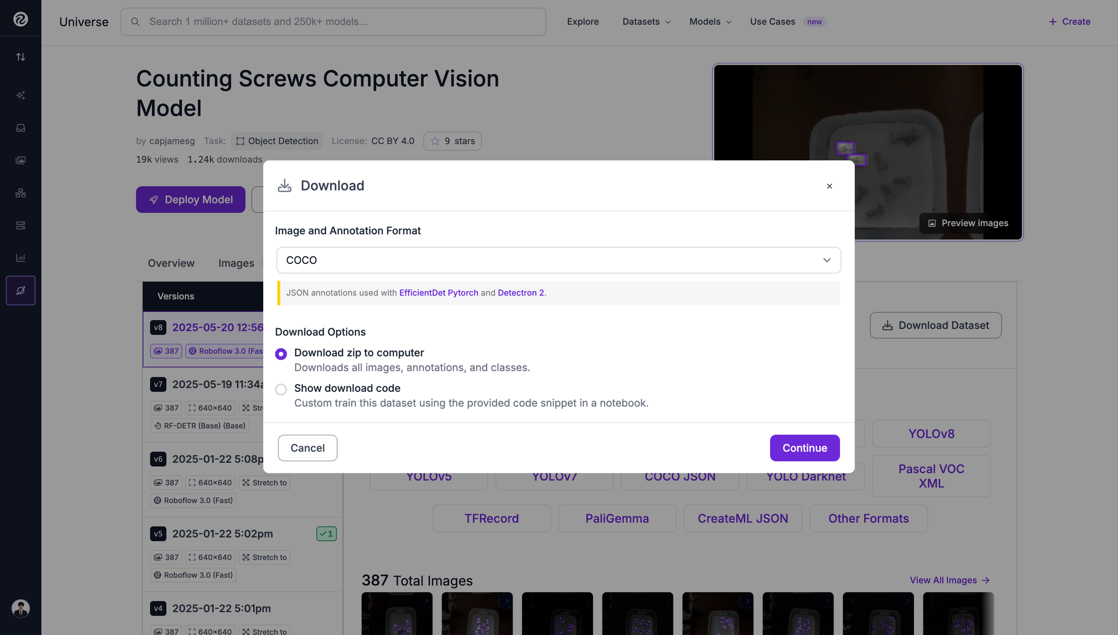Click the image icon in Preview images
The height and width of the screenshot is (635, 1118).
(932, 223)
